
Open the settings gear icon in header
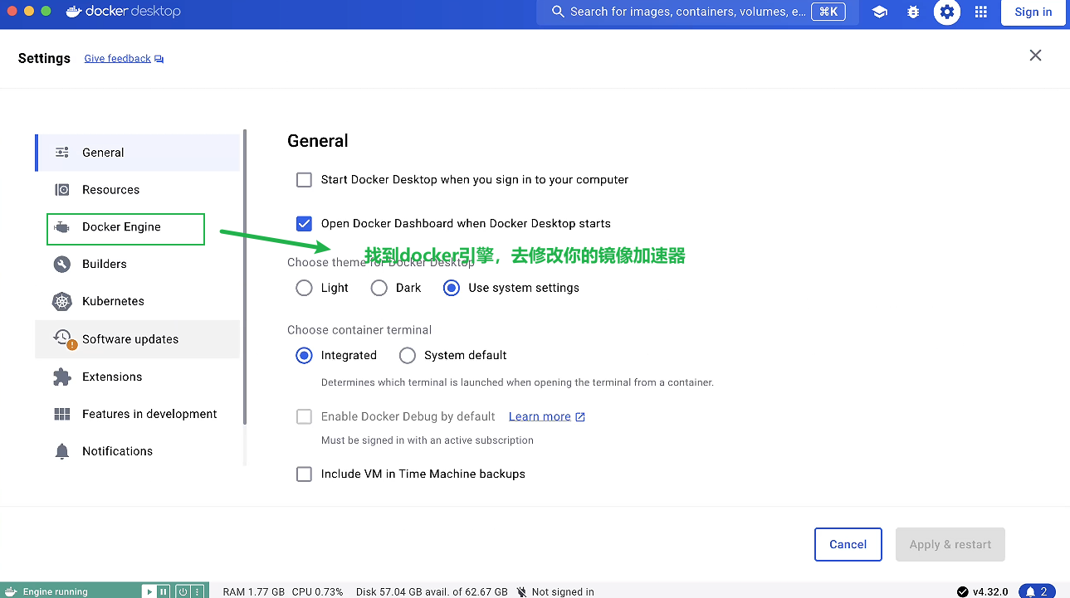tap(947, 12)
